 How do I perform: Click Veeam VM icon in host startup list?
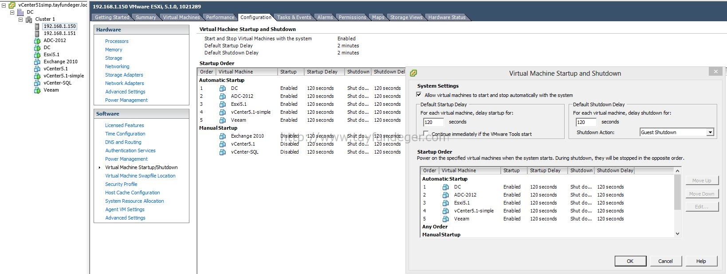tap(223, 120)
